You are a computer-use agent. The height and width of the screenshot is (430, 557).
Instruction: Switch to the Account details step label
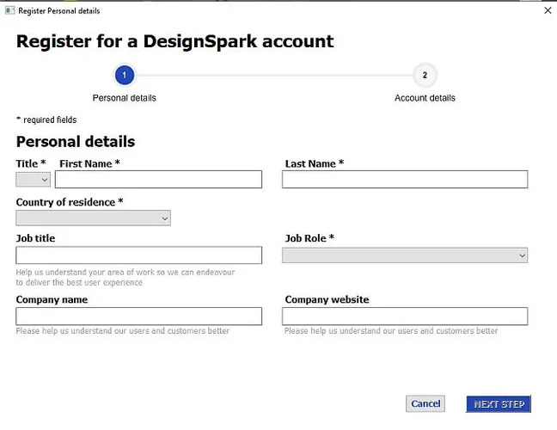(x=425, y=98)
